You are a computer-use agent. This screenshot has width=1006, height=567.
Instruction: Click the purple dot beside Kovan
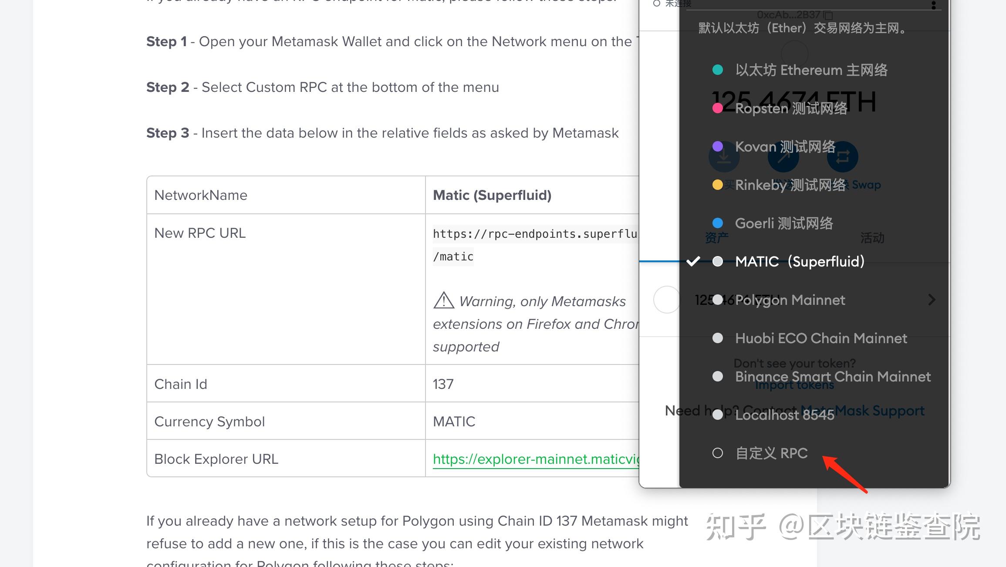[x=717, y=147]
